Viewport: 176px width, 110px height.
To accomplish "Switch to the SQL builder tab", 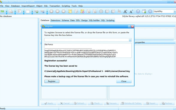I will point(94,20).
